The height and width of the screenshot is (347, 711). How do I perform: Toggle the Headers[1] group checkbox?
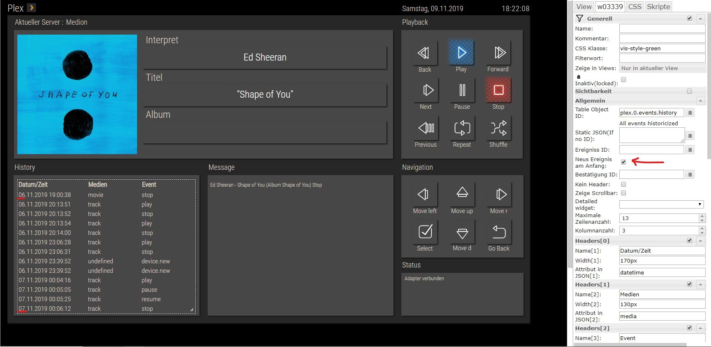click(x=689, y=284)
